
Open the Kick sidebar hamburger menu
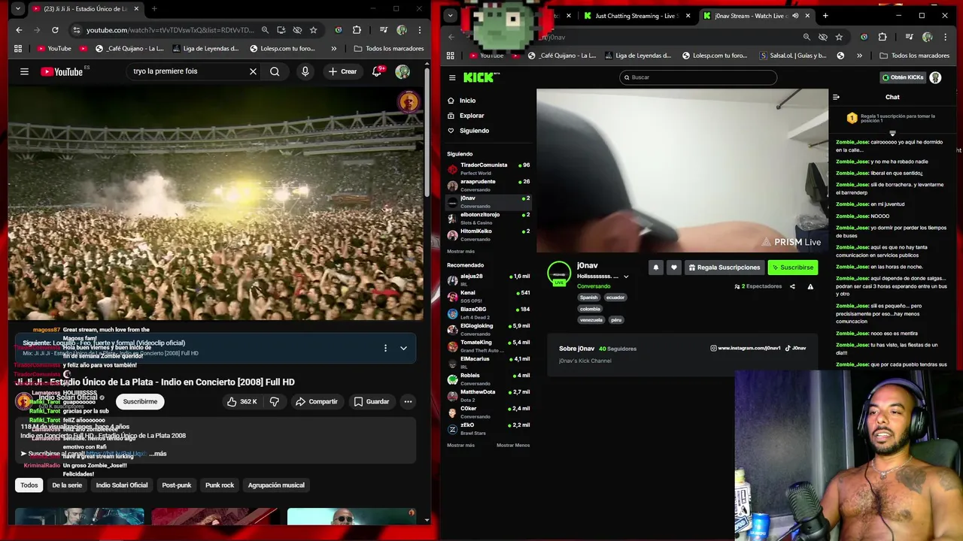[452, 77]
